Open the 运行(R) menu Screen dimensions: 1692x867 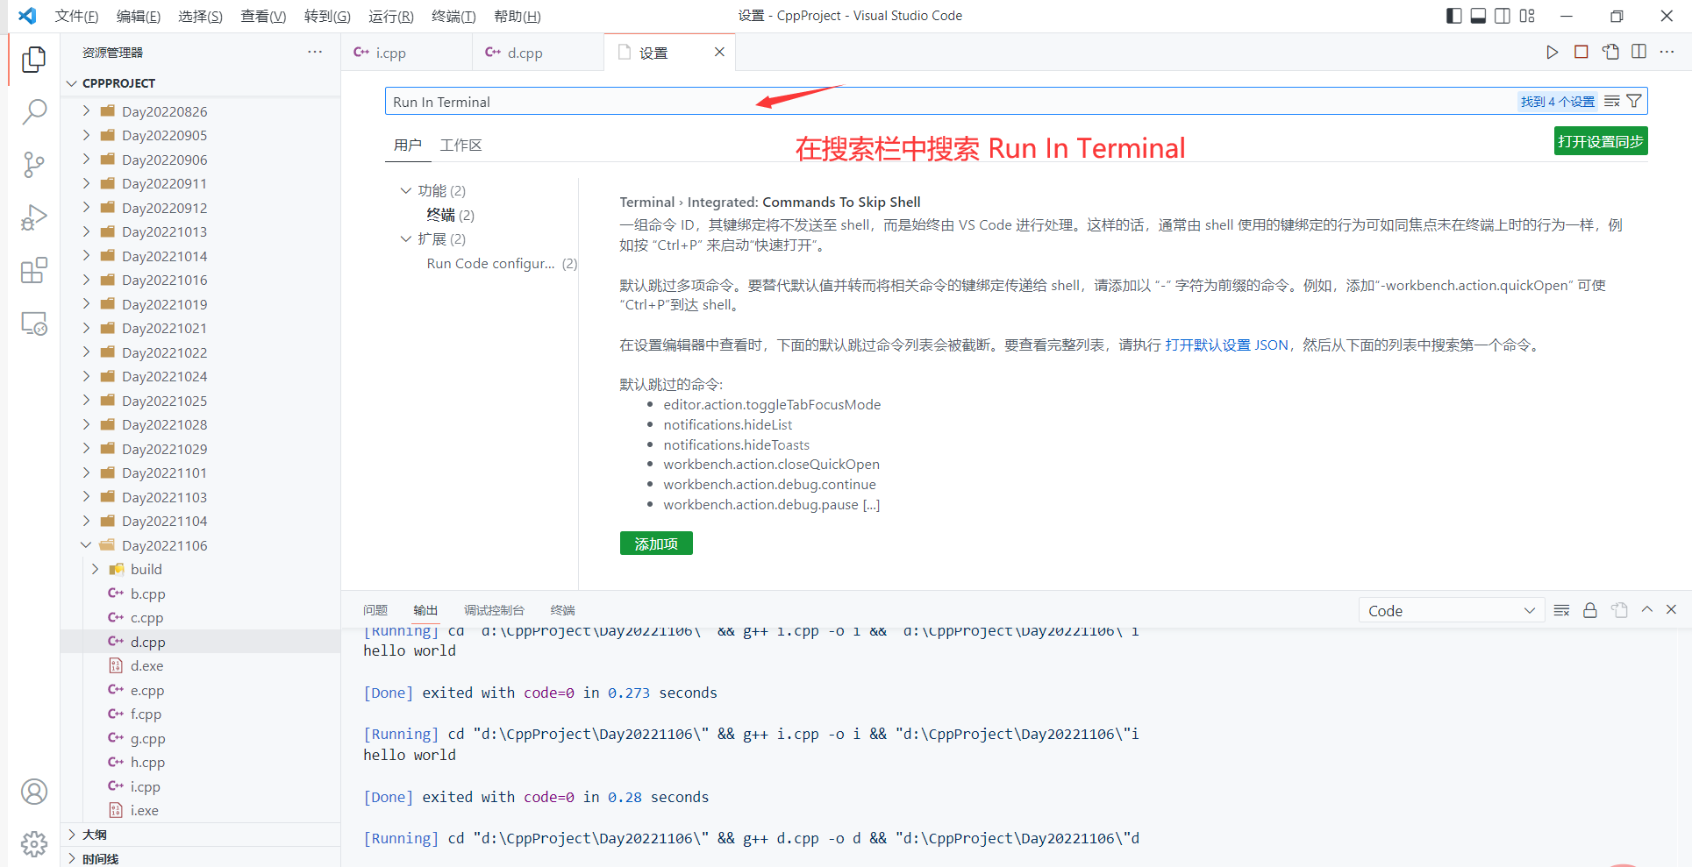[x=390, y=16]
